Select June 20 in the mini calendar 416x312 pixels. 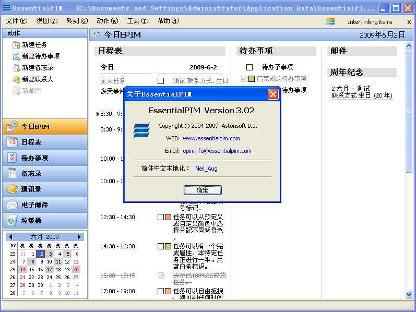pos(76,270)
